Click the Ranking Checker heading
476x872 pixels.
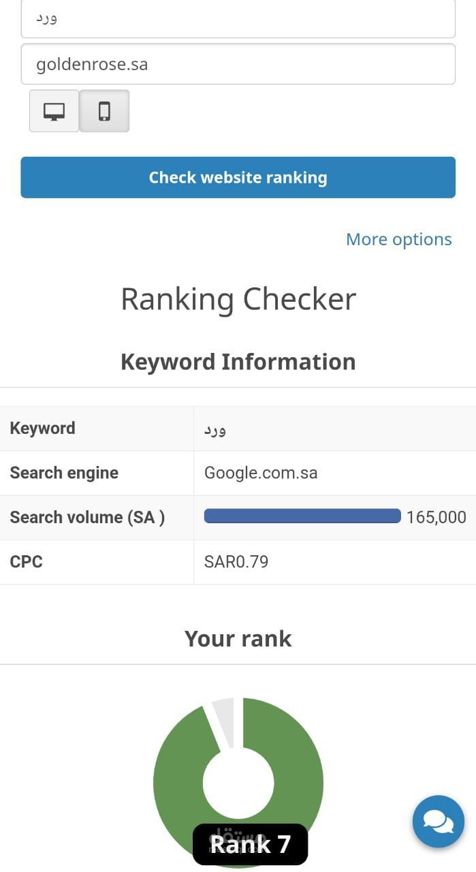click(238, 299)
